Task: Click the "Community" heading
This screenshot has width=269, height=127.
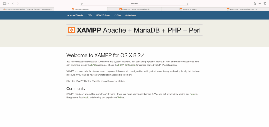Action: (76, 89)
